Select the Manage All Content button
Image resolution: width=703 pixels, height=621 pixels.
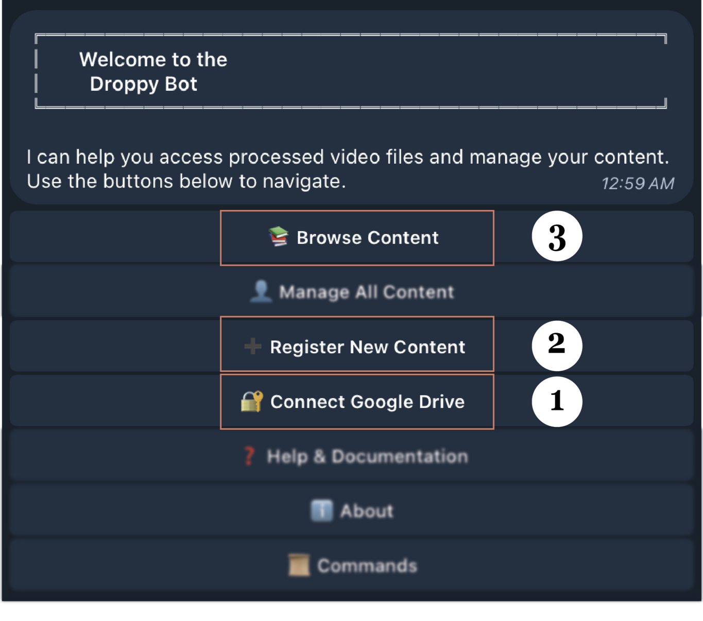pyautogui.click(x=366, y=292)
